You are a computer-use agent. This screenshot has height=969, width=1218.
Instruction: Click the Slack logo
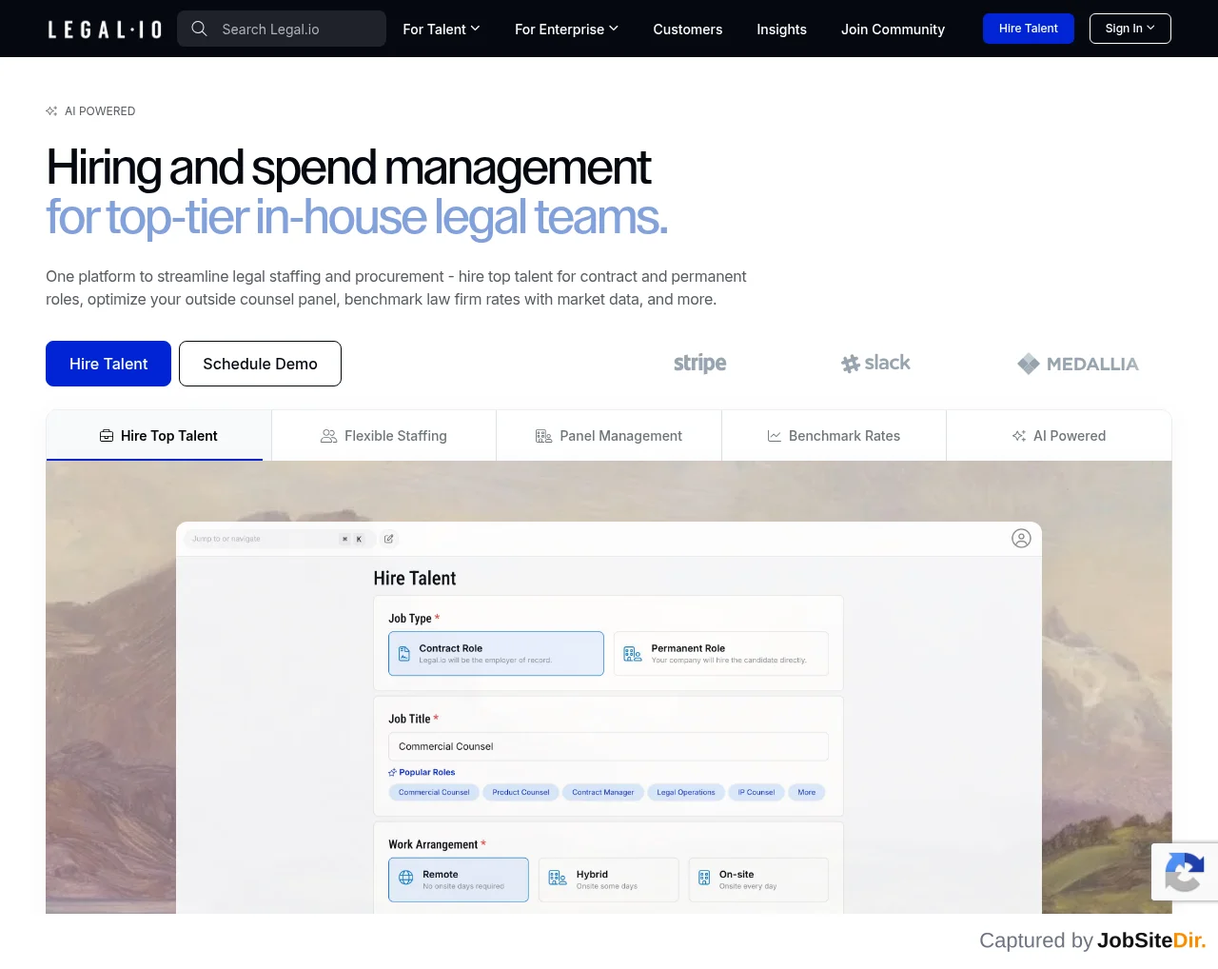tap(875, 363)
